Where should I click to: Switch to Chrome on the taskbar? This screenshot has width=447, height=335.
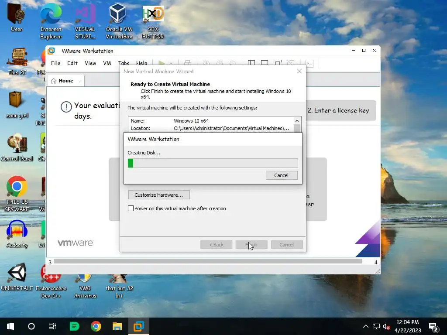[x=96, y=326]
